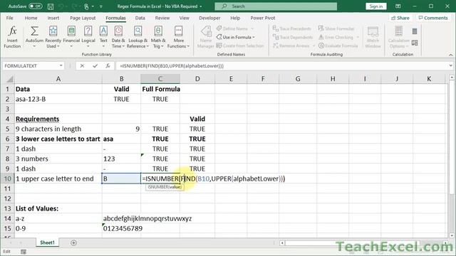This screenshot has width=456, height=256.
Task: Click Remove Arrows
Action: [291, 46]
